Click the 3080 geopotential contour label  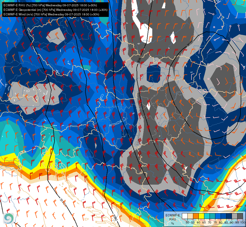[x=115, y=217]
